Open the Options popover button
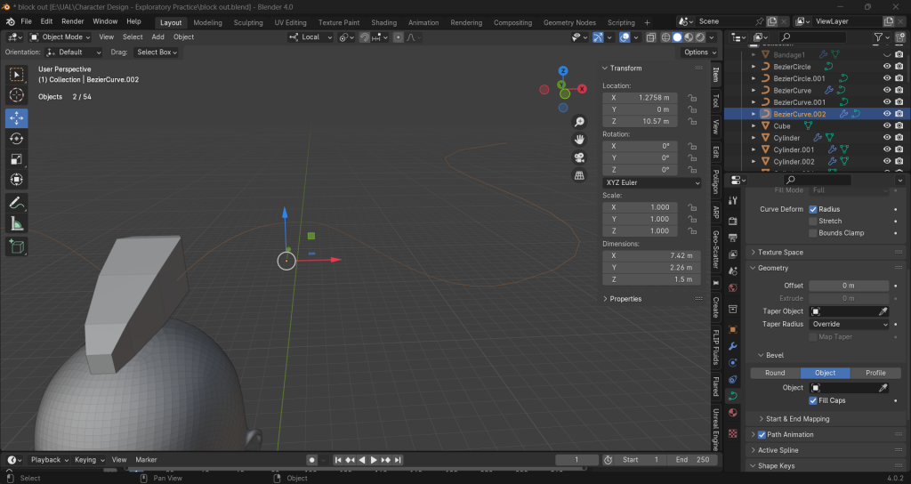The image size is (911, 484). coord(700,52)
